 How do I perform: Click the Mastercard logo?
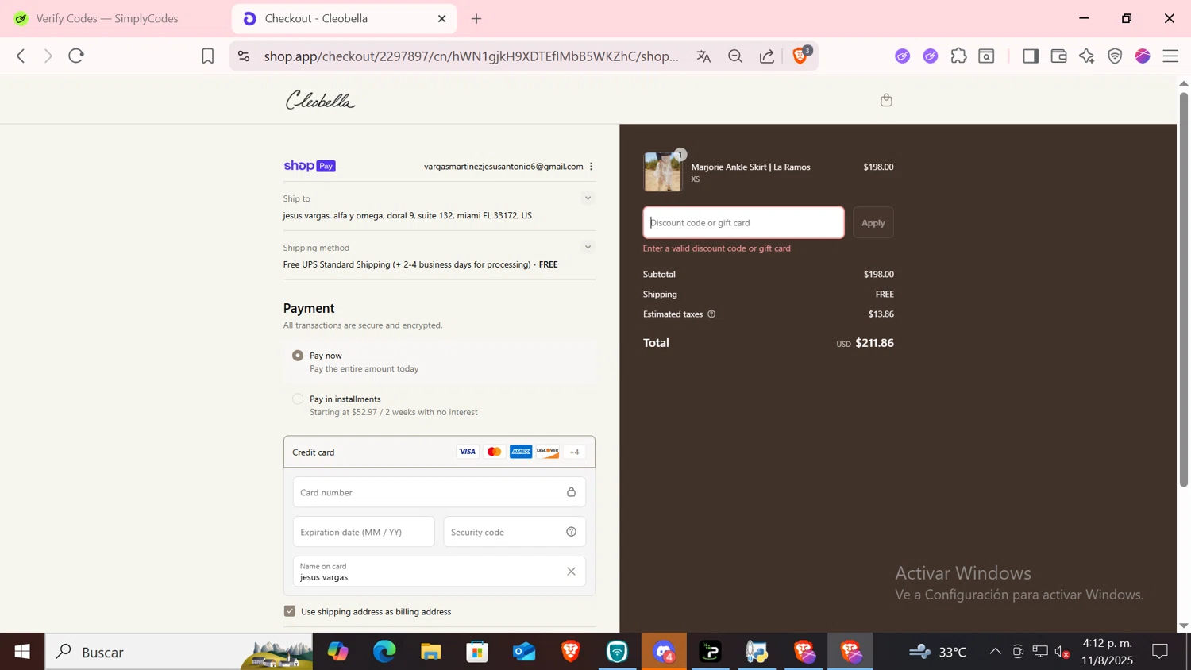494,452
